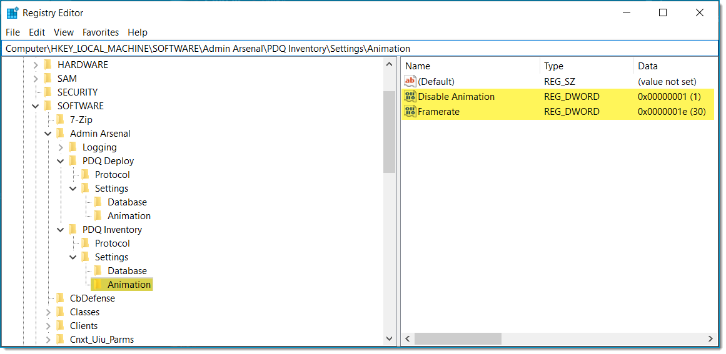Select Database key under PDQ Inventory

(128, 271)
